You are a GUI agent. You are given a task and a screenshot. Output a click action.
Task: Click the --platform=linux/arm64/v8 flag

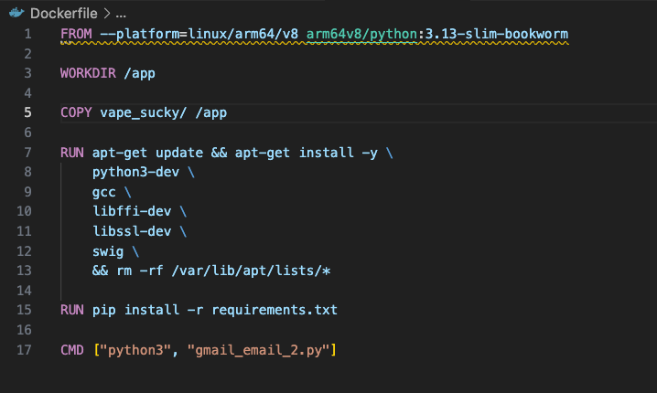199,34
